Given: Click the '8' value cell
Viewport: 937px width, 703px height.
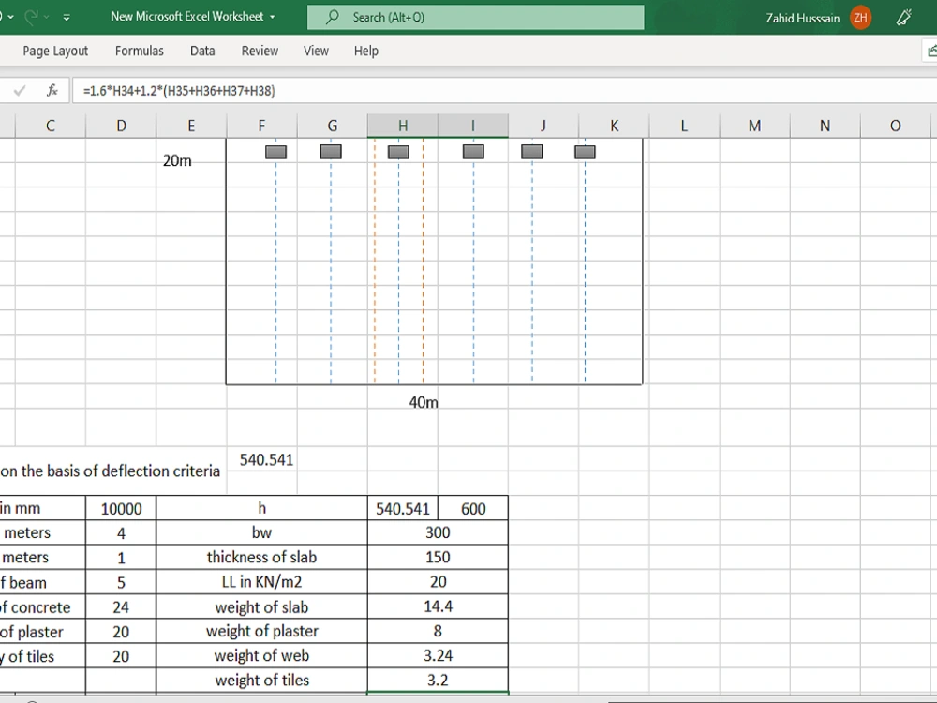Looking at the screenshot, I should point(438,631).
